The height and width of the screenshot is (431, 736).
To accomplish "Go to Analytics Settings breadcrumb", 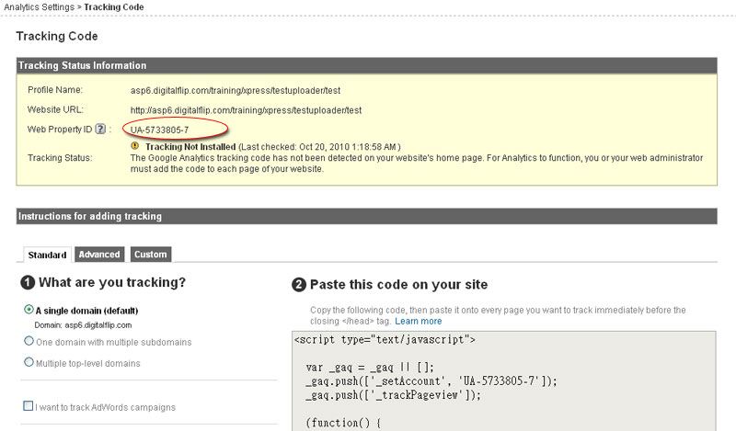I will pyautogui.click(x=39, y=7).
